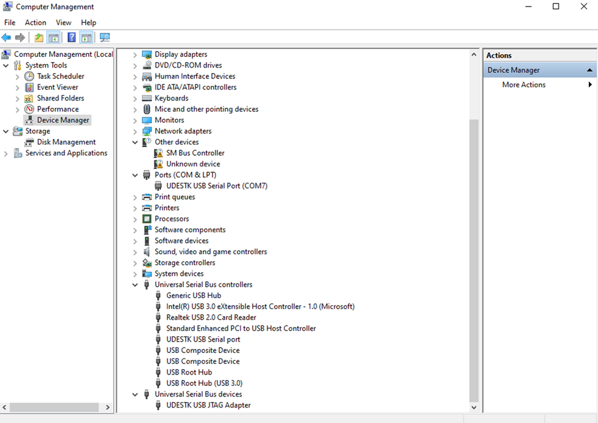This screenshot has height=423, width=598.
Task: Click the Performance gauge icon
Action: 29,109
